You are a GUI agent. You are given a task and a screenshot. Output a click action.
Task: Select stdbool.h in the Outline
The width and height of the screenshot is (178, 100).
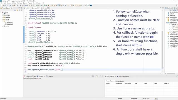172,16
